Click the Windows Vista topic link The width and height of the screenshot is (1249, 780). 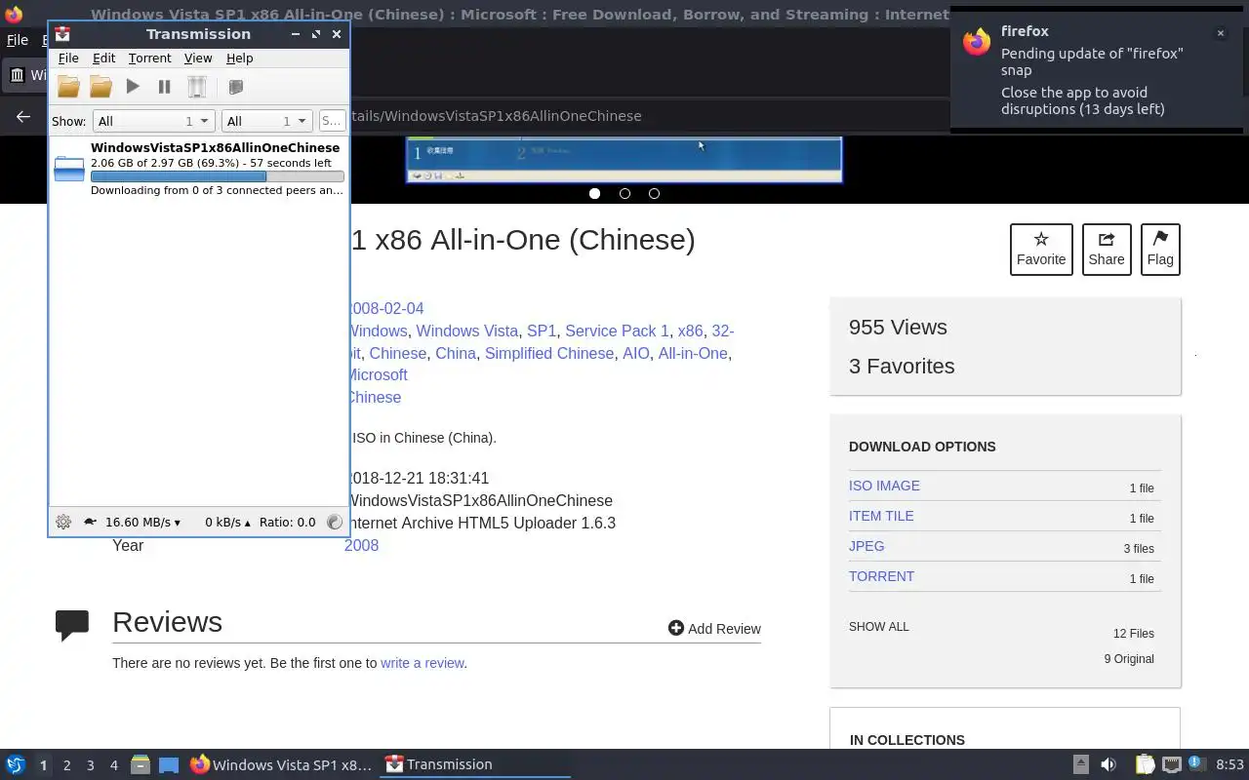point(467,331)
